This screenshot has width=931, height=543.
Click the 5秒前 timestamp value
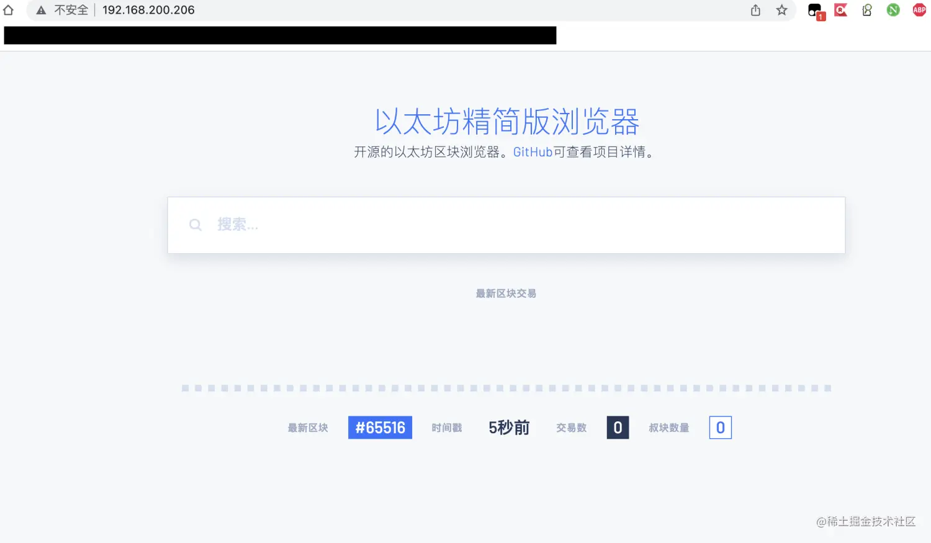[509, 428]
